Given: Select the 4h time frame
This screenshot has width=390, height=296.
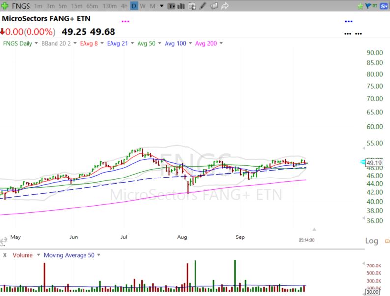Looking at the screenshot, I should click(124, 6).
